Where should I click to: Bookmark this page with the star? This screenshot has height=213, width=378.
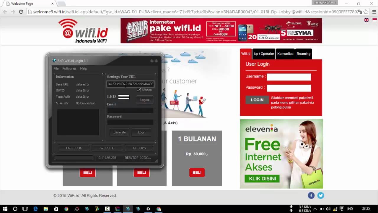pyautogui.click(x=366, y=12)
